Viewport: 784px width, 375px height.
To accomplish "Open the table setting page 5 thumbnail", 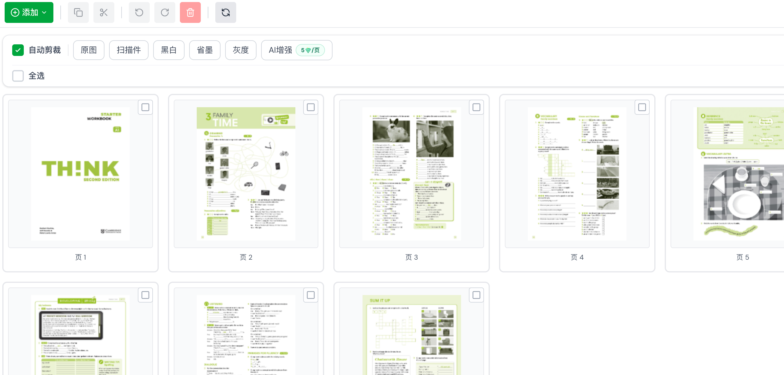I will point(739,174).
